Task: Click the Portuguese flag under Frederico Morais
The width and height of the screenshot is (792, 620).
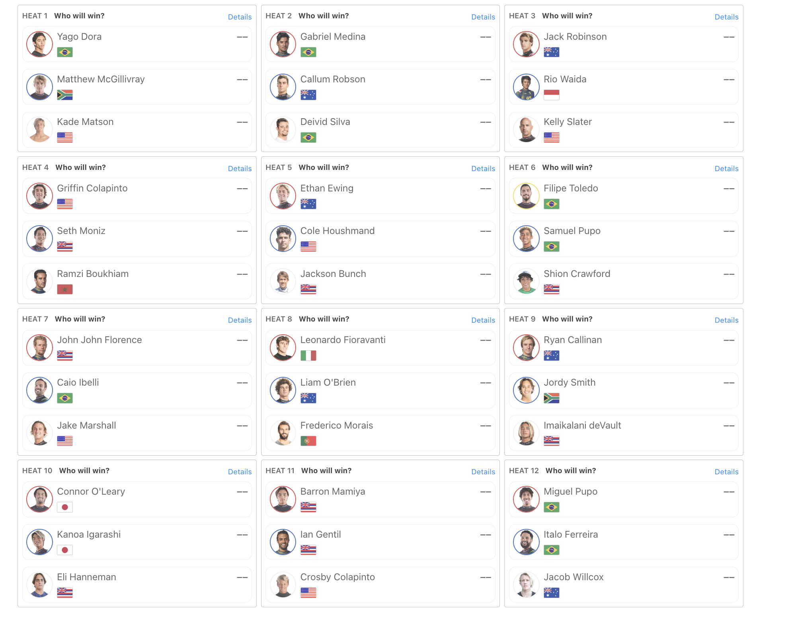Action: [x=308, y=441]
